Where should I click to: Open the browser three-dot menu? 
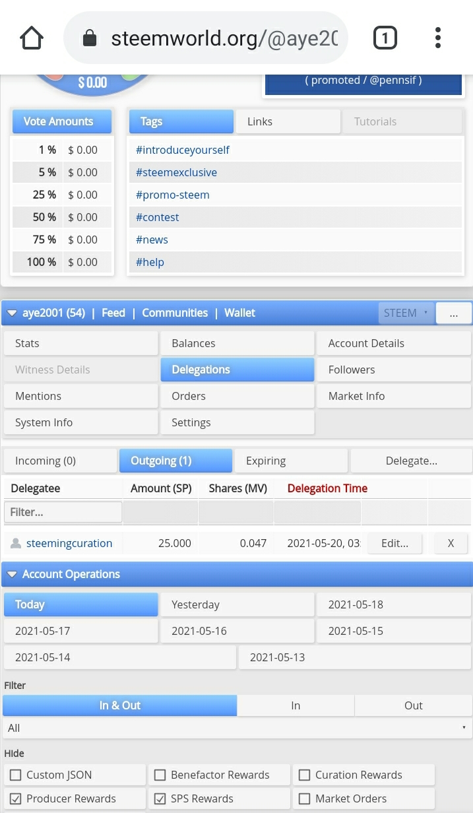438,38
